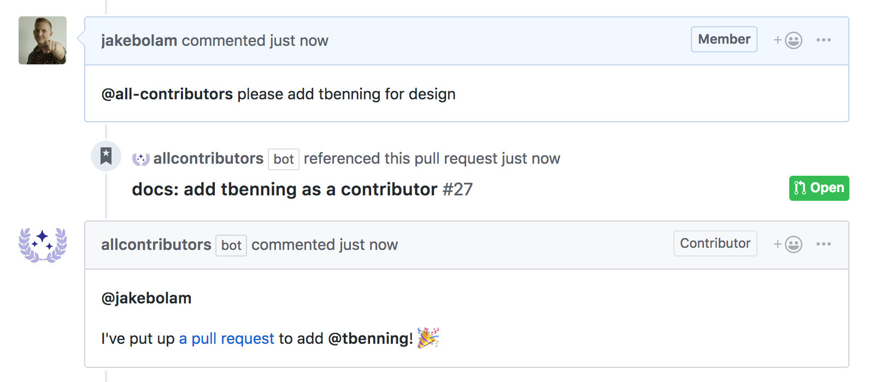Open options menu on allcontributors bot comment
Image resolution: width=880 pixels, height=382 pixels.
pos(823,244)
